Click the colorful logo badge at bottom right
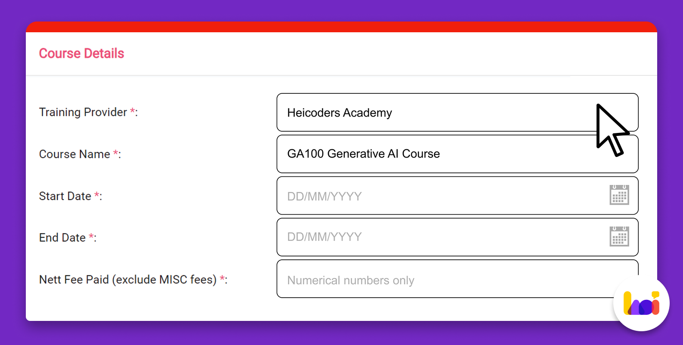 [641, 303]
